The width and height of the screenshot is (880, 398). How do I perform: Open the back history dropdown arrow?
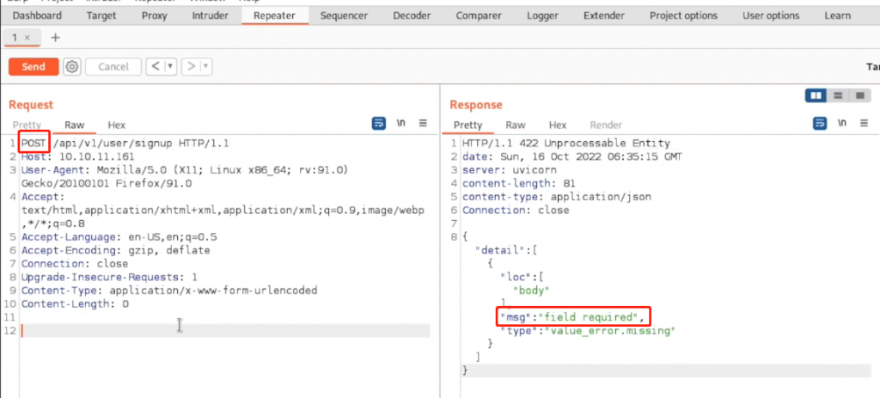pyautogui.click(x=171, y=67)
